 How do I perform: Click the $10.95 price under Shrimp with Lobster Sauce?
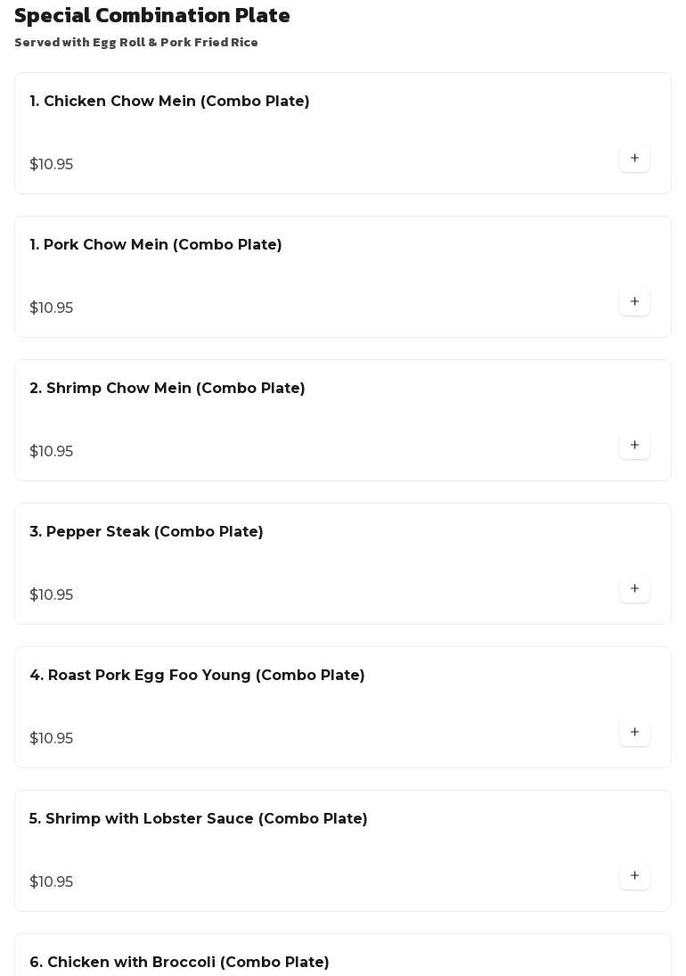click(x=51, y=882)
